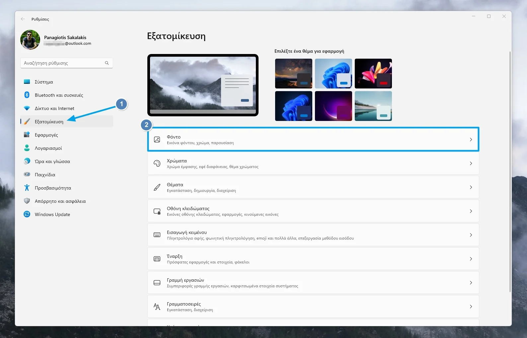Image resolution: width=527 pixels, height=338 pixels.
Task: Open the Έναρξη settings row
Action: pos(313,259)
